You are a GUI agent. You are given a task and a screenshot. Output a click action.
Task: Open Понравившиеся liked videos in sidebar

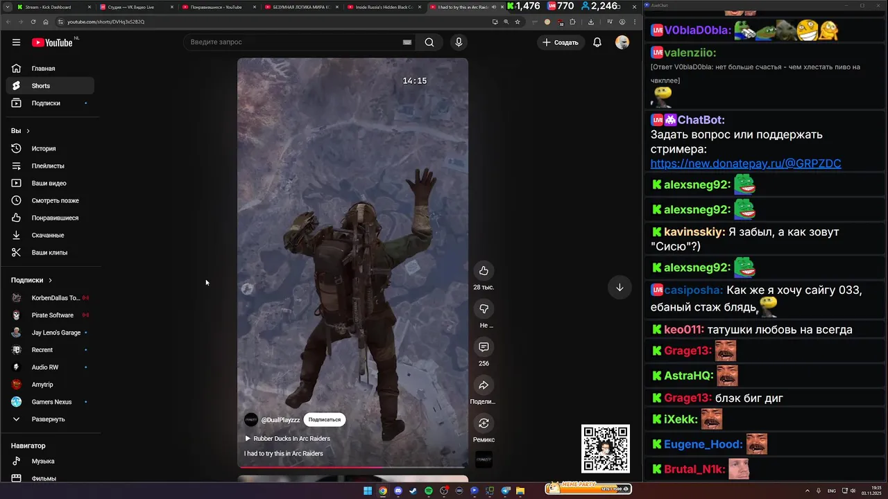point(50,218)
